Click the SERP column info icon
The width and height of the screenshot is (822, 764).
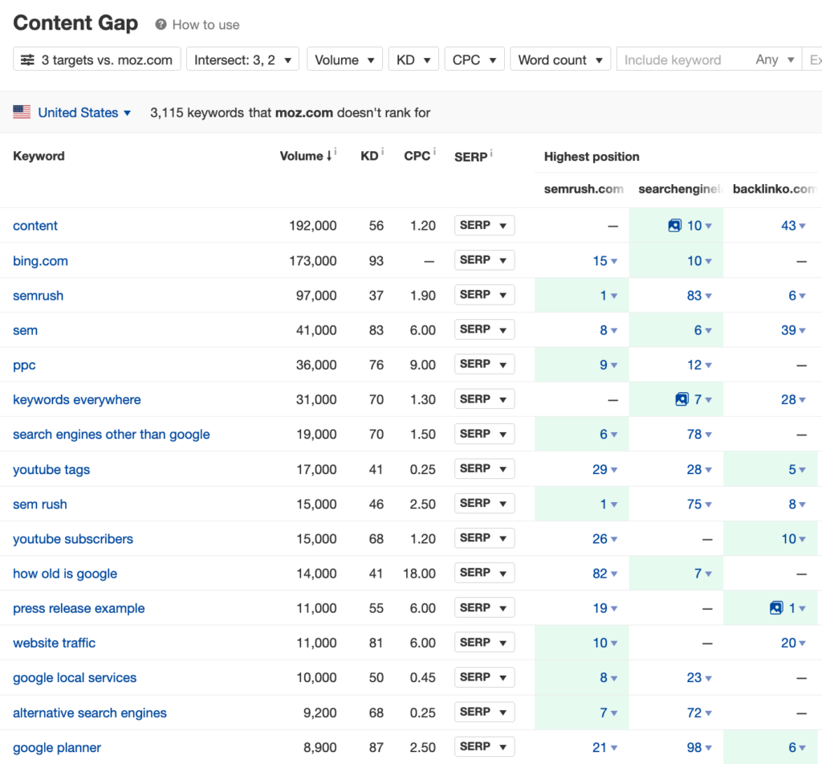491,153
